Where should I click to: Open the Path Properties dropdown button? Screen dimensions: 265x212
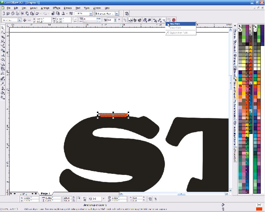coord(164,20)
